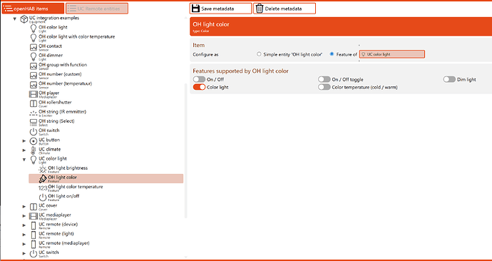
Task: Click the select list icon of OH string (Select)
Action: (34, 123)
